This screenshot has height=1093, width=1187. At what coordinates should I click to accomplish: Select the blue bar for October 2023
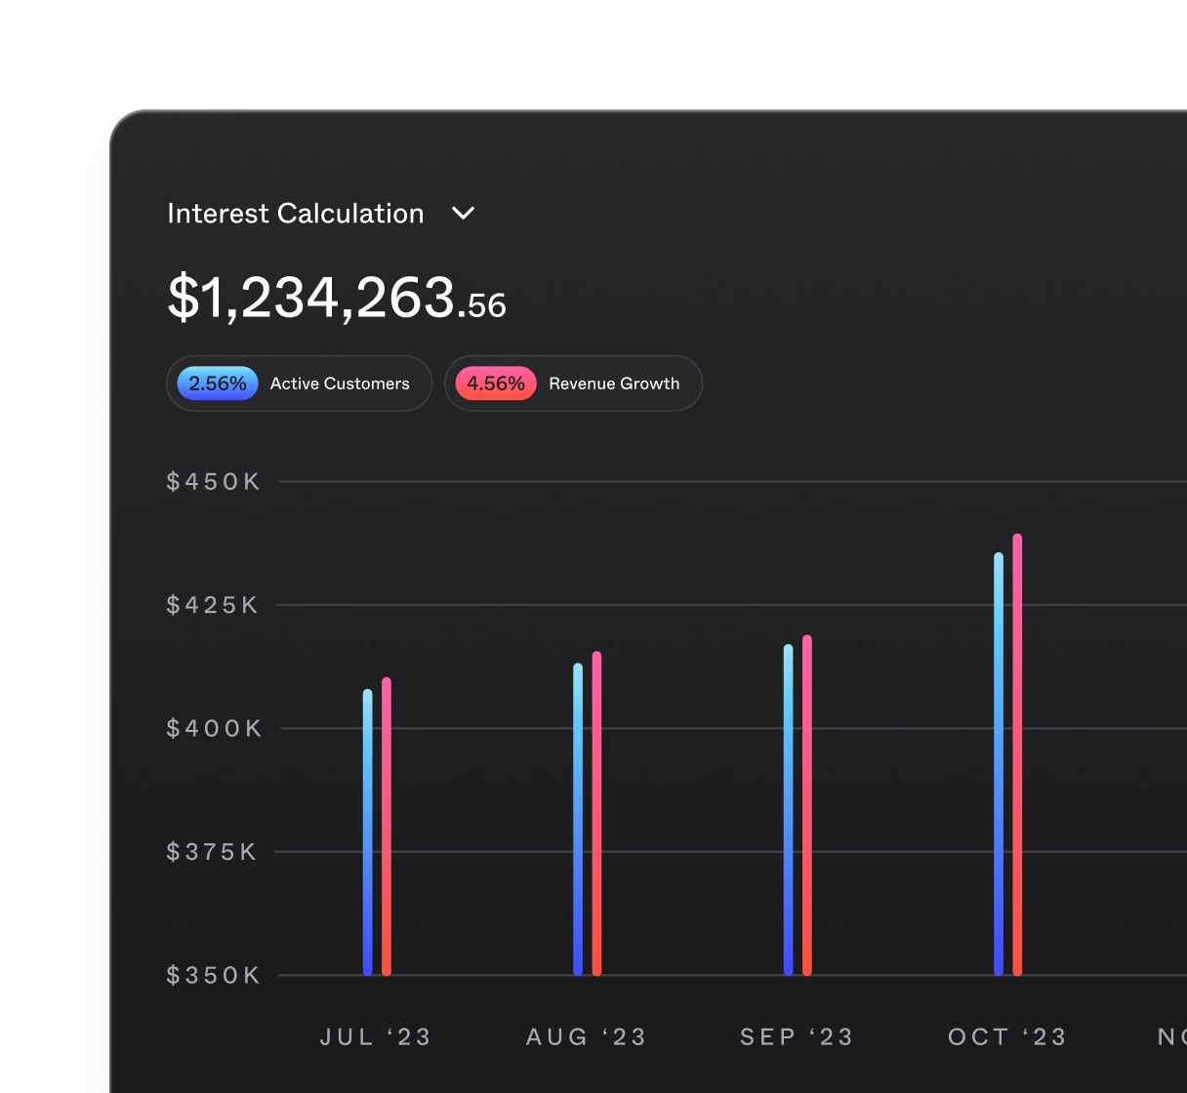click(x=999, y=764)
